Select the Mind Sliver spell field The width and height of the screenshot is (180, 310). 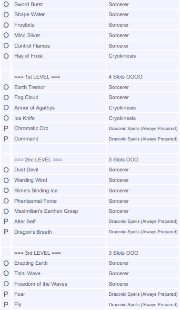tap(60, 35)
